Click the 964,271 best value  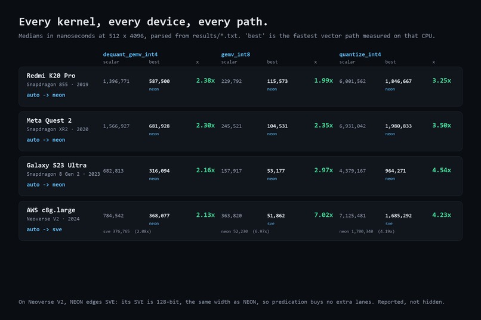pos(396,170)
